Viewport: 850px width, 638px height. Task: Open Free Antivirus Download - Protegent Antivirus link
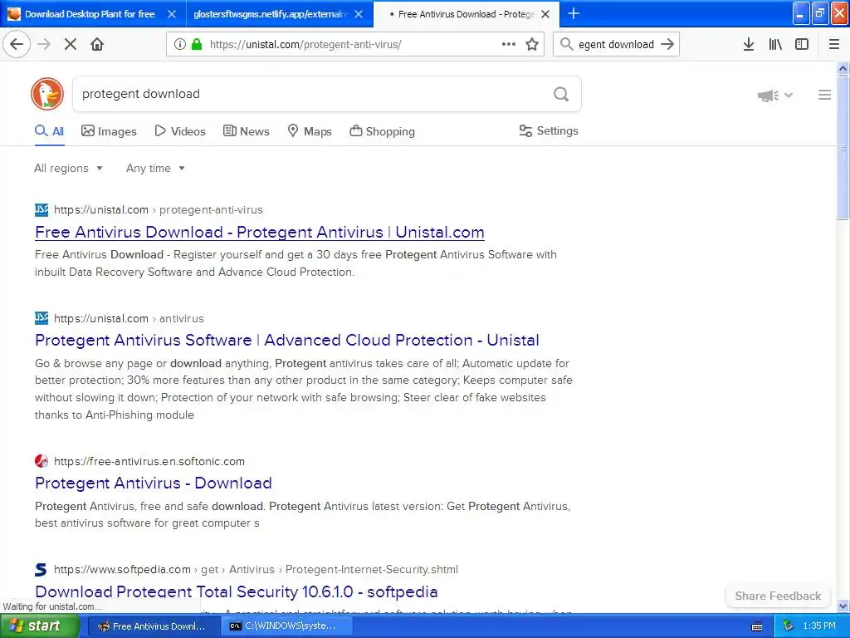[x=260, y=233]
